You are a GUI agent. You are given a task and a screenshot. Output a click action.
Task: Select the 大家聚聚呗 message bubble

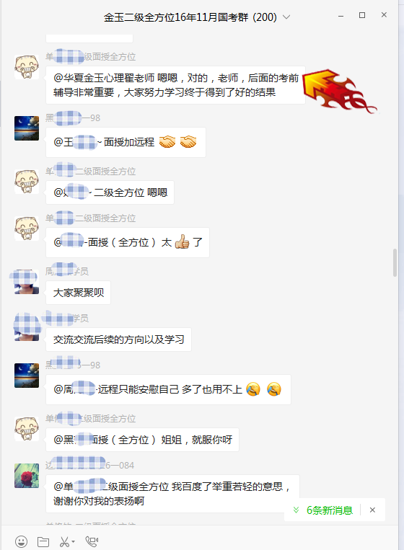(78, 293)
